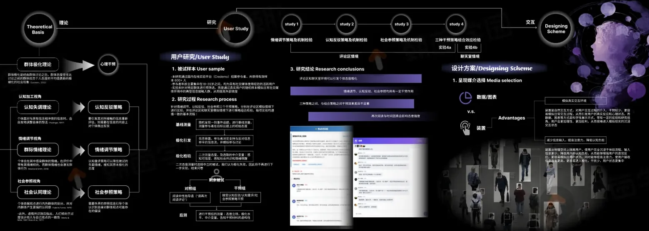Click the 后测 step label
This screenshot has height=231, width=649.
tap(183, 215)
